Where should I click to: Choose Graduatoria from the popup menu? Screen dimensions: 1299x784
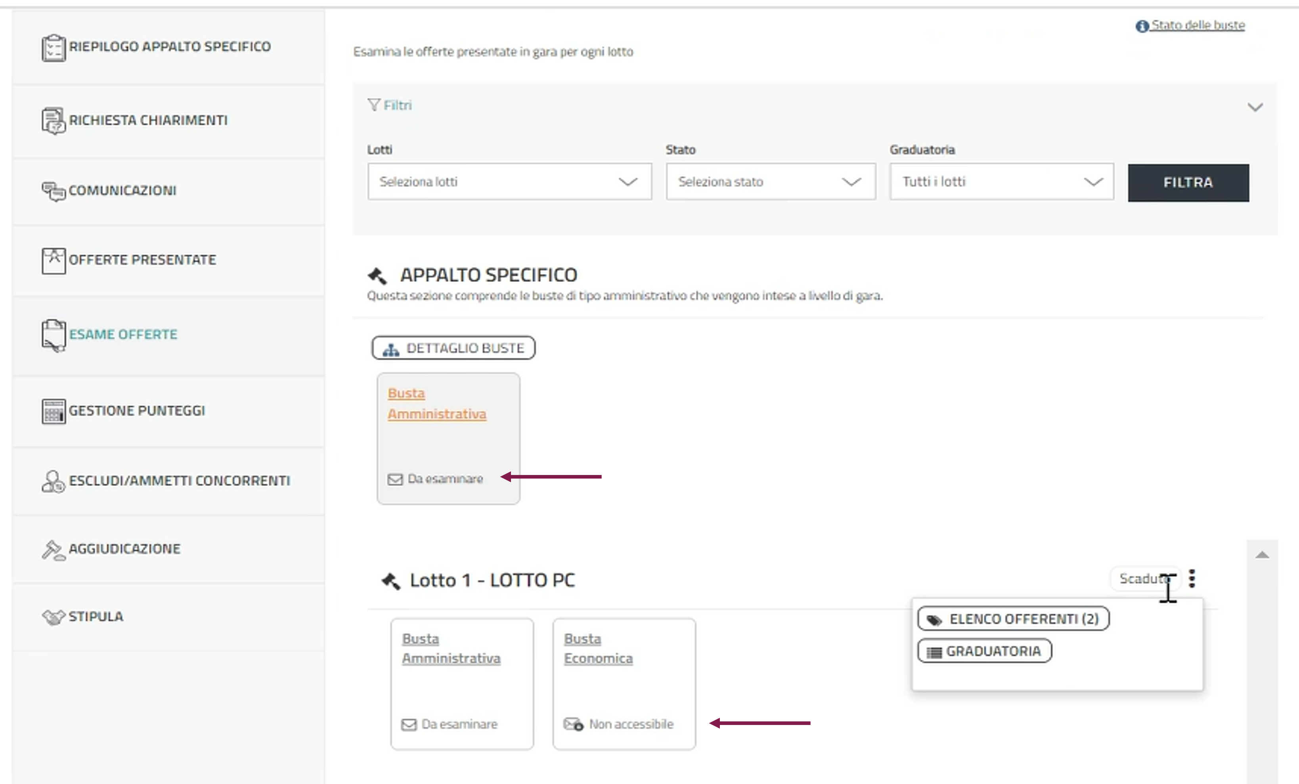[x=984, y=651]
